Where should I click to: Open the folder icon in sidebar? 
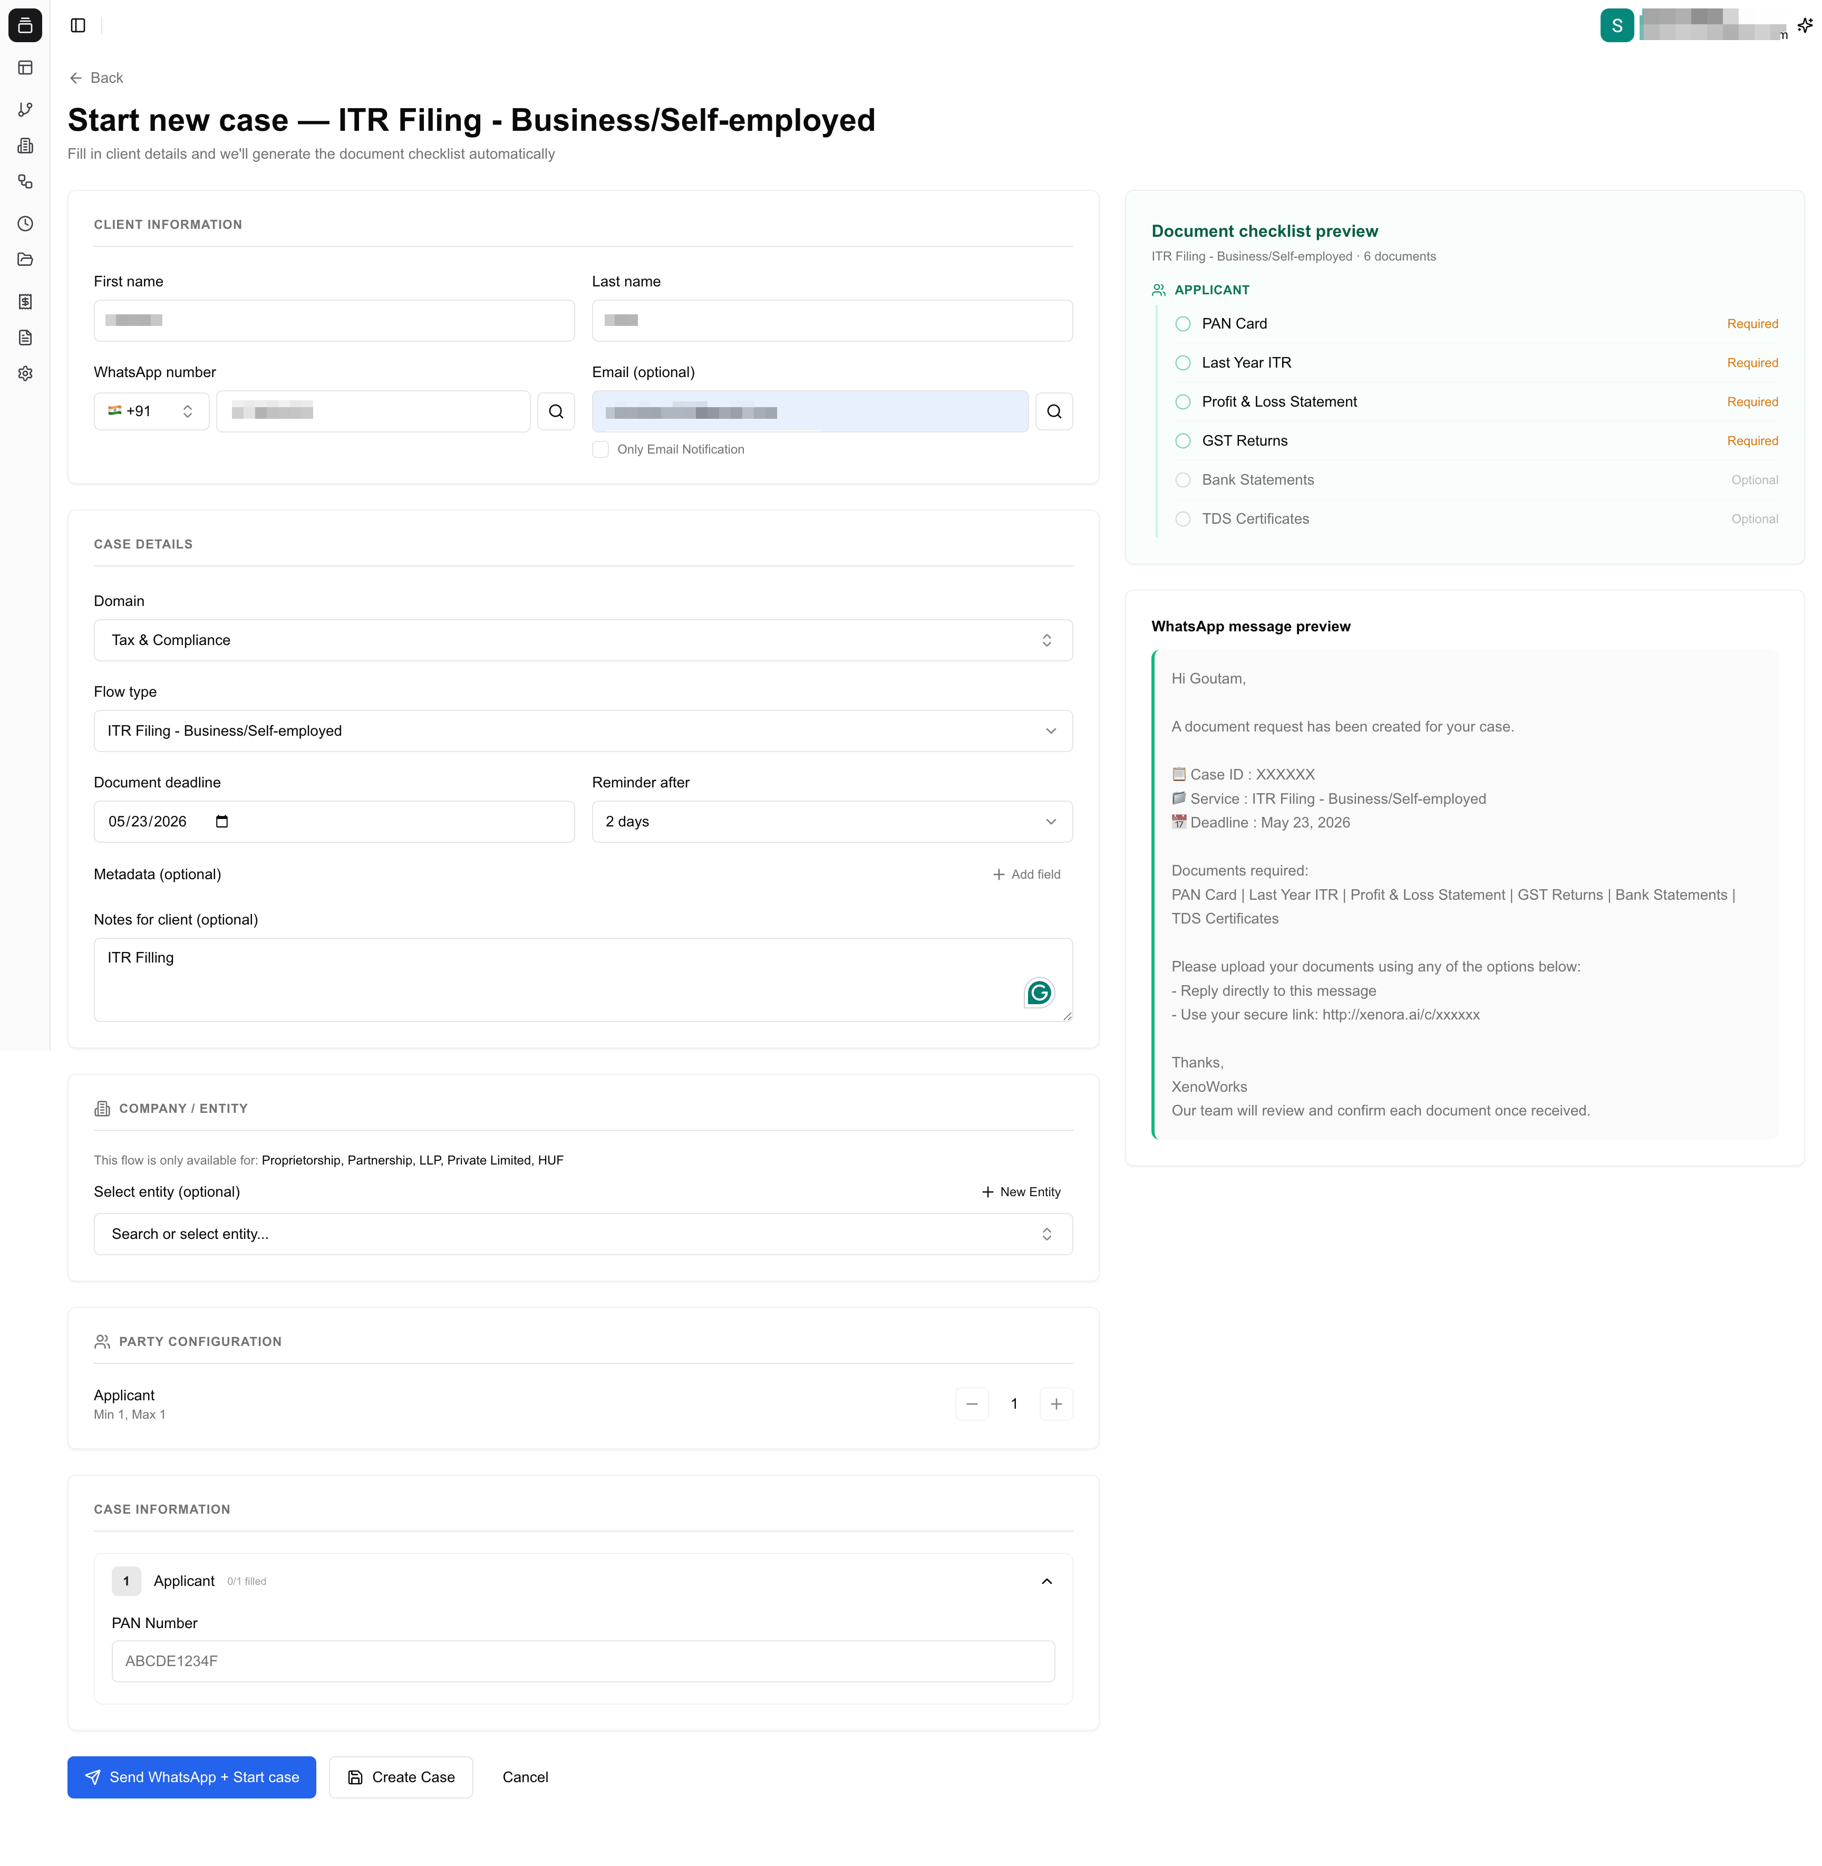click(26, 259)
